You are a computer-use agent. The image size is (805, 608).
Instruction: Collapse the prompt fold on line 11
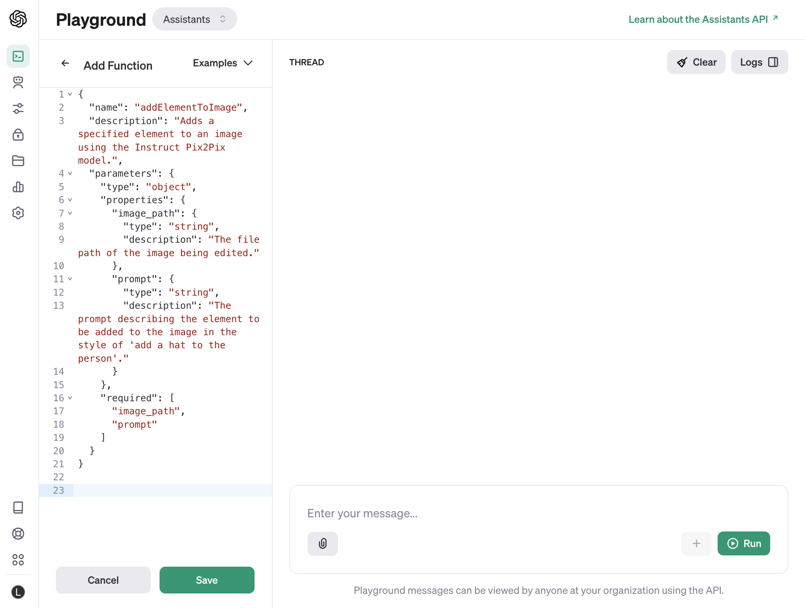pos(70,279)
